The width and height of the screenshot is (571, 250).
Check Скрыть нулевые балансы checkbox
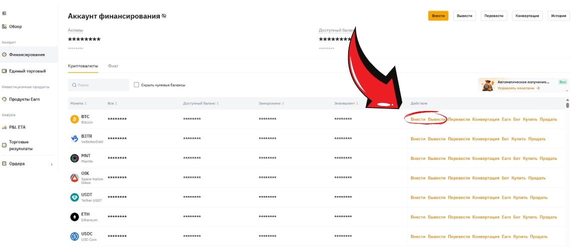pyautogui.click(x=137, y=85)
